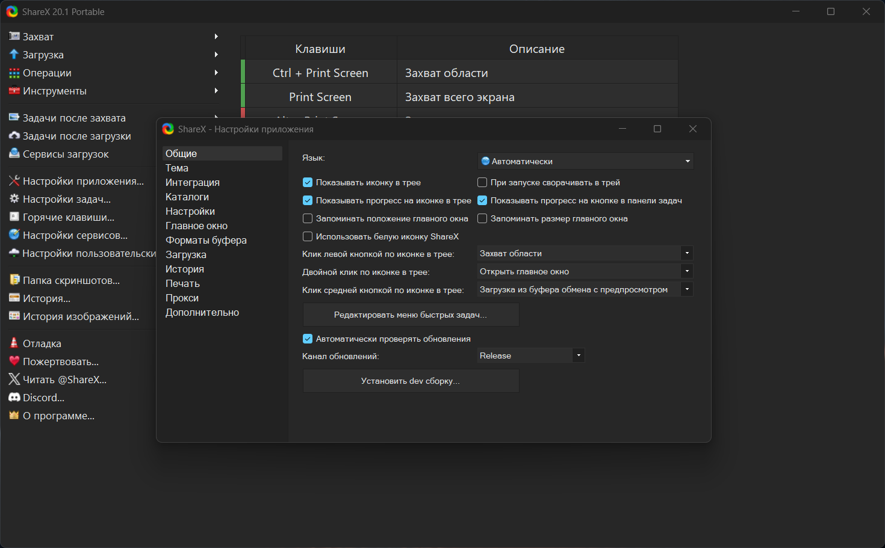Click the Настройки пользовательских cloud icon
The width and height of the screenshot is (885, 548).
[x=14, y=253]
